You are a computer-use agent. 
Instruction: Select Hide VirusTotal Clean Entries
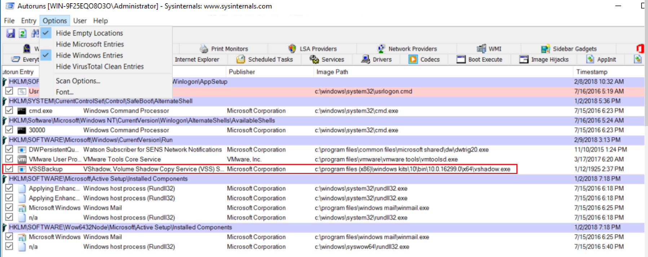coord(100,66)
